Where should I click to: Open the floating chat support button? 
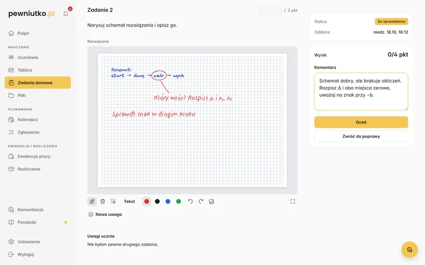(409, 250)
